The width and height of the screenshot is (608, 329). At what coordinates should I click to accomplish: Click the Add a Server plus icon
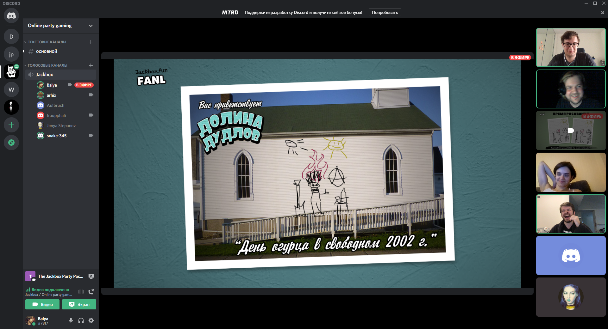coord(11,125)
